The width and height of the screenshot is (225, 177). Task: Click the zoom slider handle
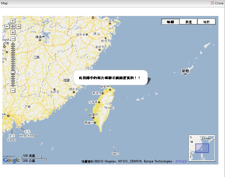click(x=13, y=72)
